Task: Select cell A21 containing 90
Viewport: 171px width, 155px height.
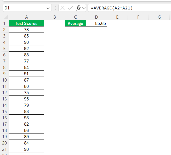Action: pyautogui.click(x=26, y=149)
